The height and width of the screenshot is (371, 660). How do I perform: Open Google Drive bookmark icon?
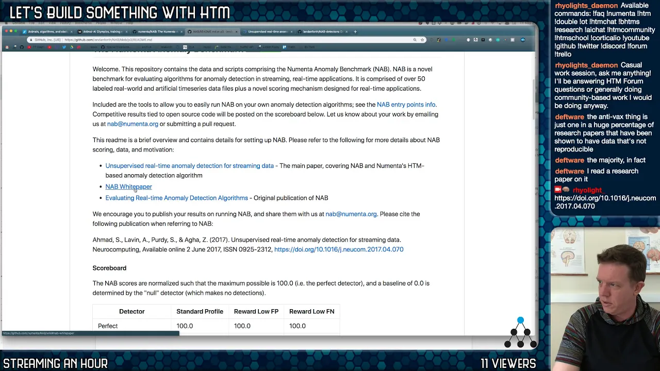pyautogui.click(x=72, y=47)
